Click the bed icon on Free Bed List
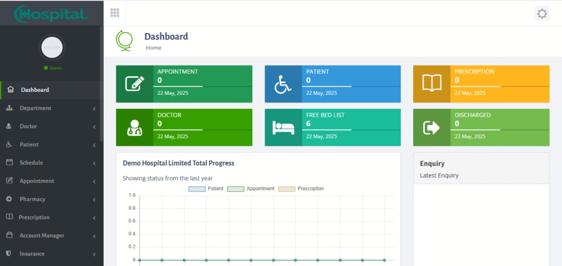562x266 pixels. [x=283, y=128]
